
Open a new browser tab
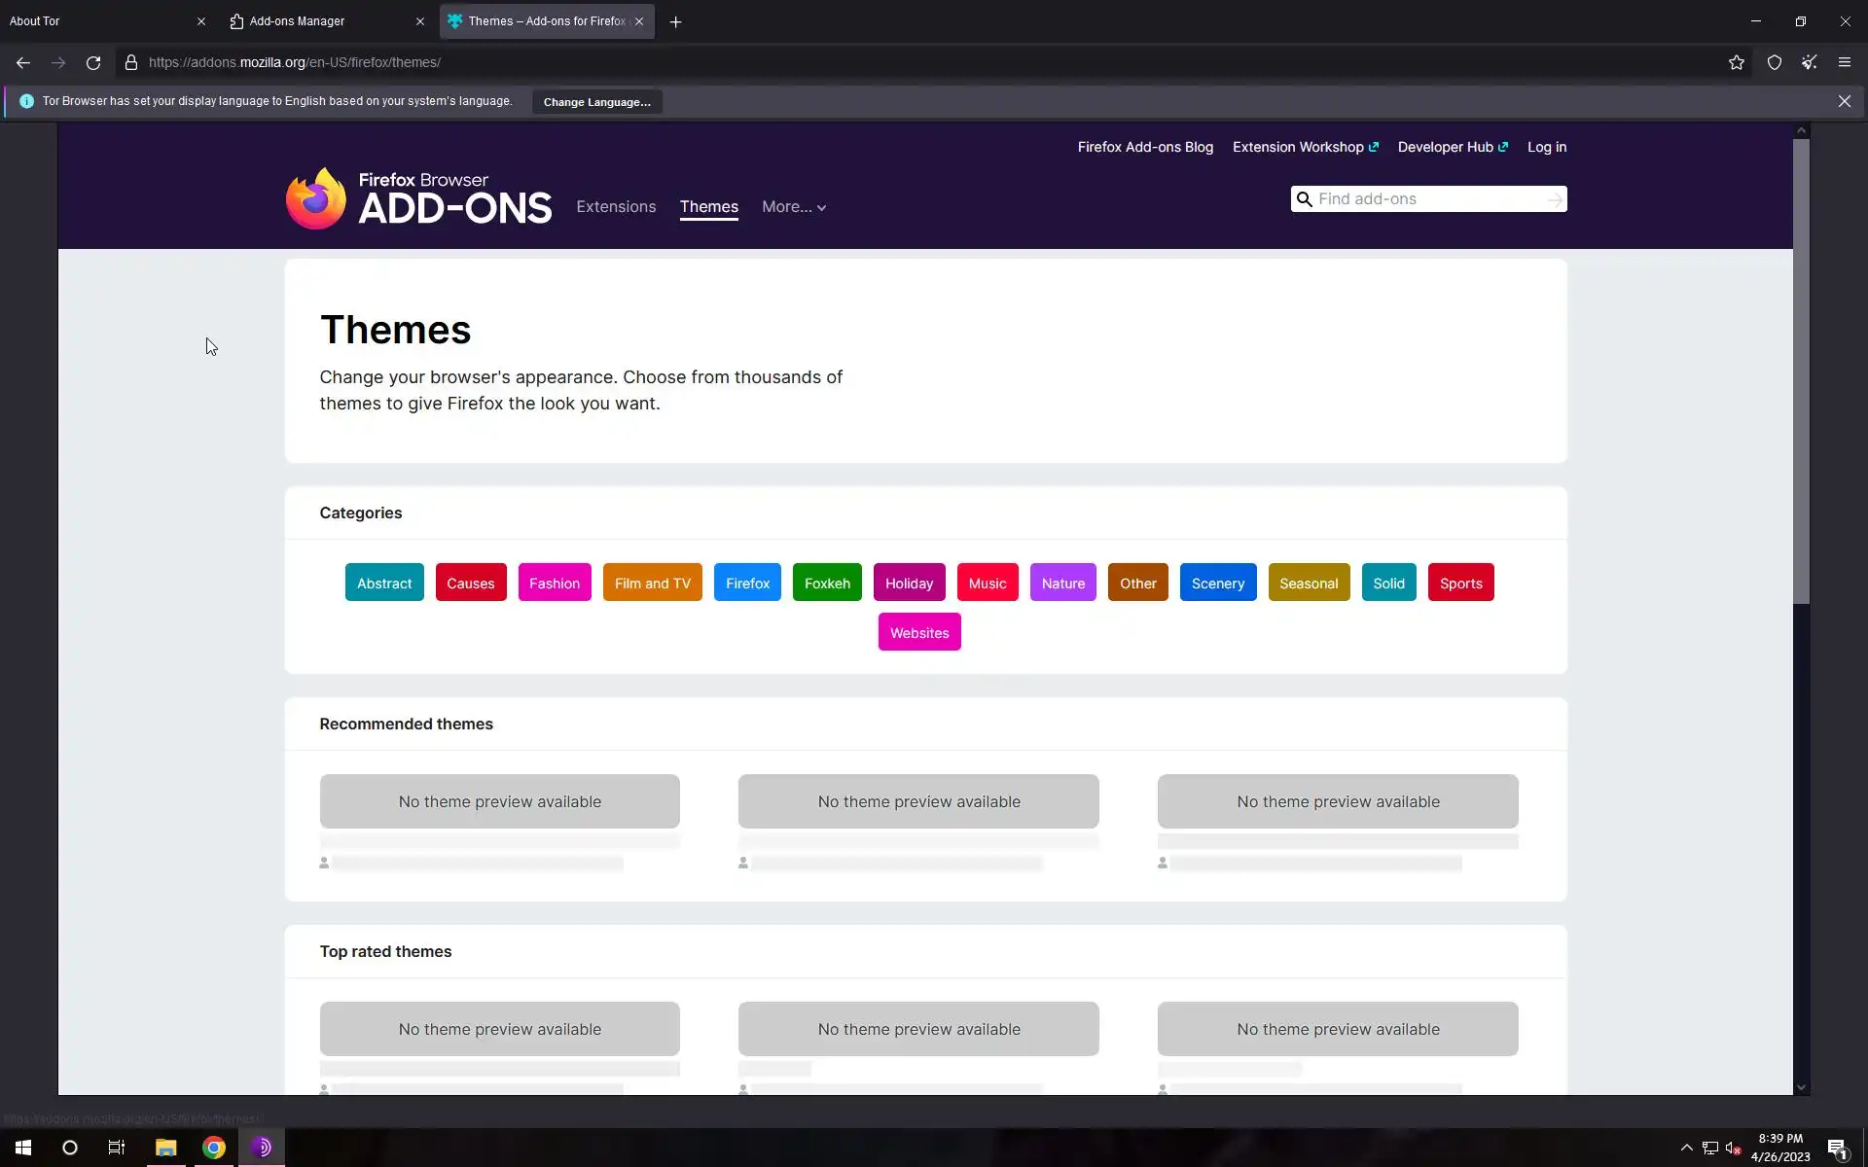click(675, 21)
